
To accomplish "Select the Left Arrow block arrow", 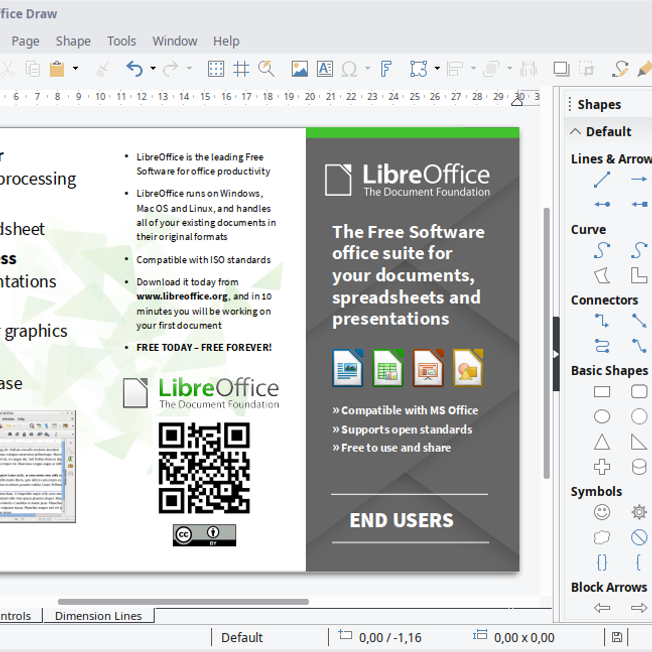I will coord(602,608).
